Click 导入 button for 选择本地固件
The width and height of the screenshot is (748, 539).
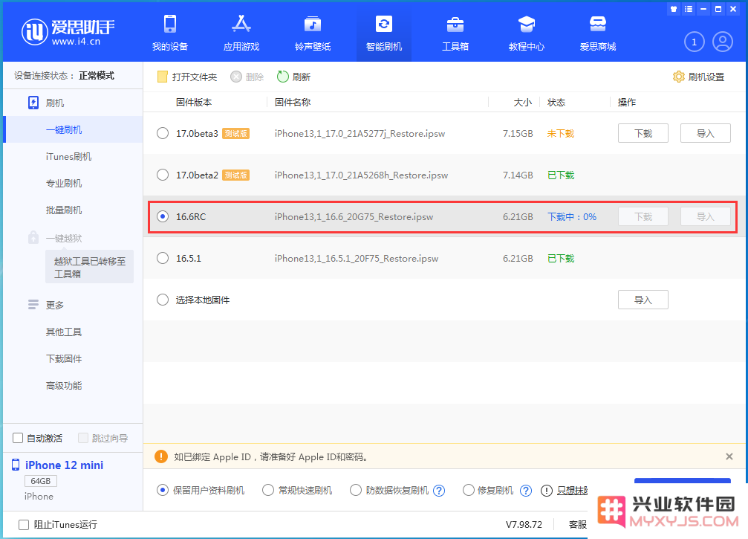(643, 300)
